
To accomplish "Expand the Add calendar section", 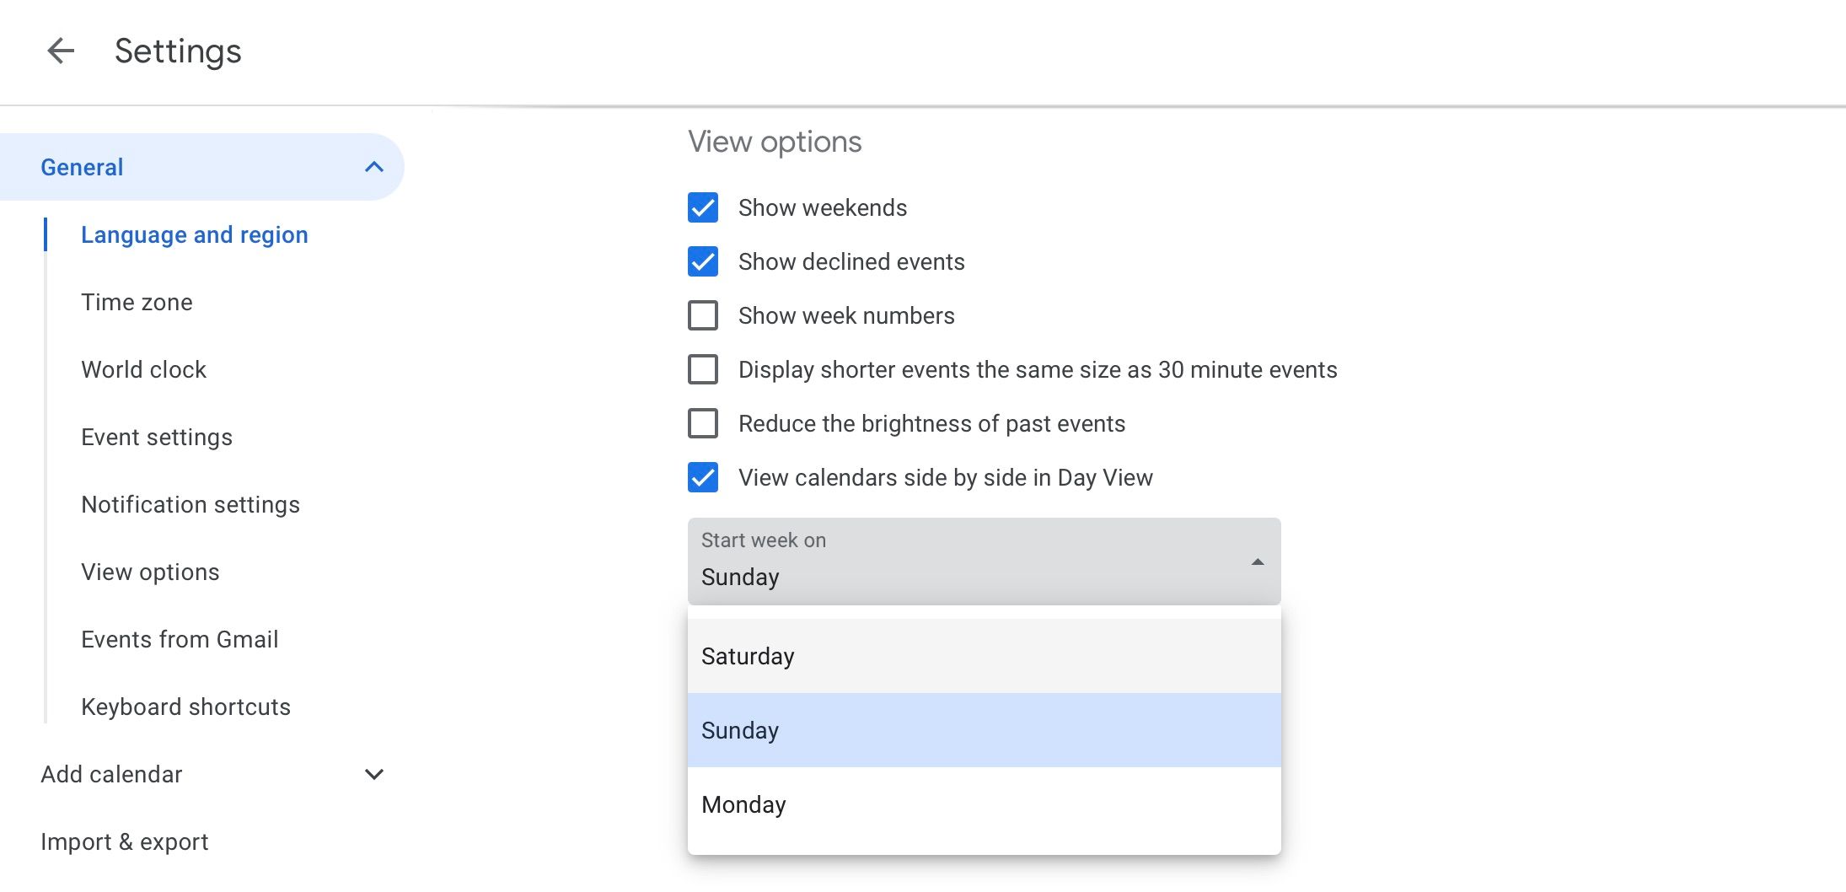I will 375,774.
